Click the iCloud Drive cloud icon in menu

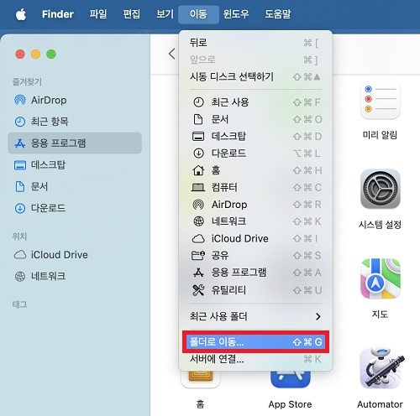click(198, 238)
